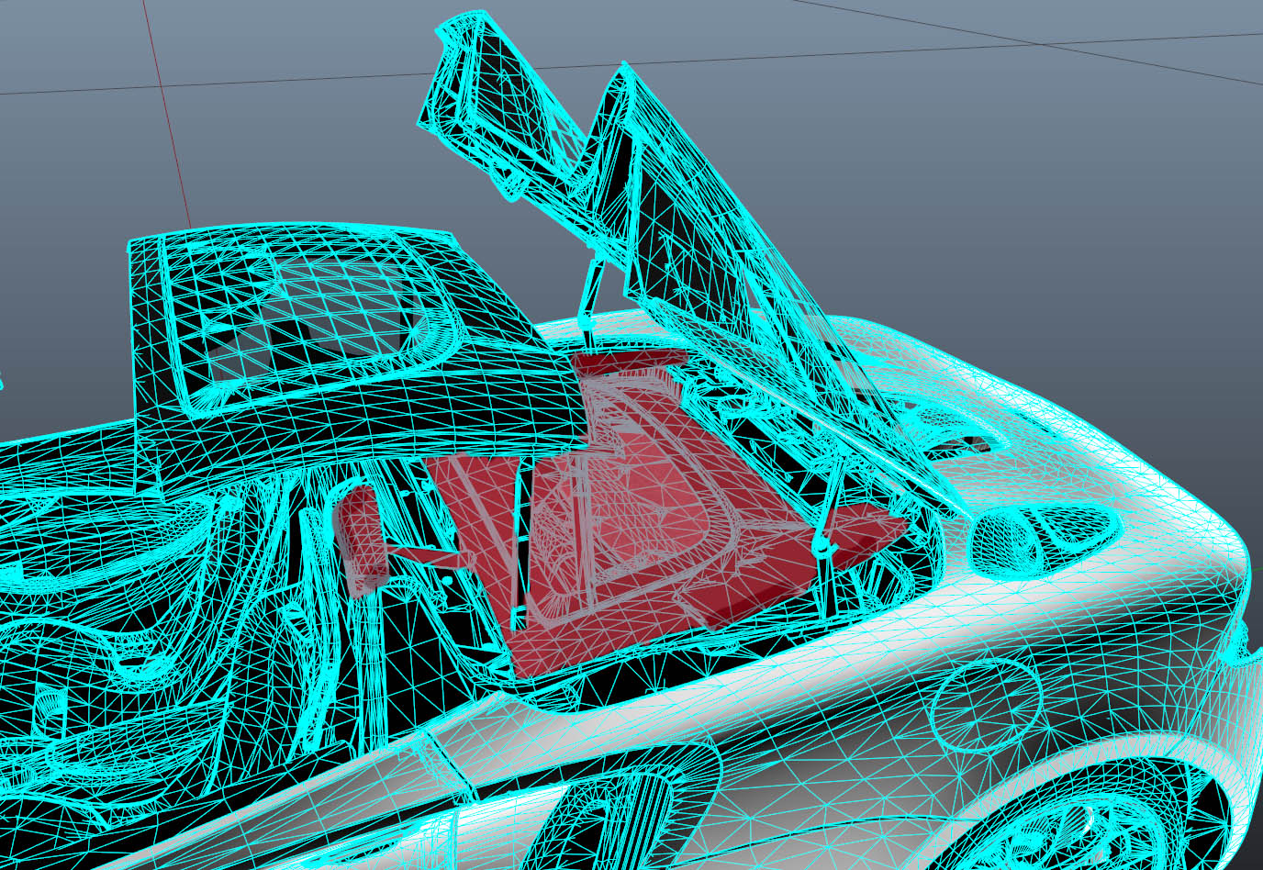The height and width of the screenshot is (870, 1263).
Task: Select the narrow red strip atop the highlighted mesh
Action: click(633, 360)
